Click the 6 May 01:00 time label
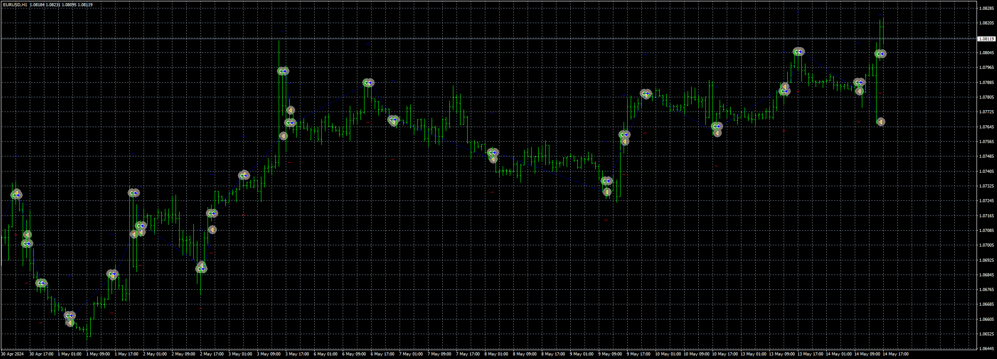Viewport: 997px width, 359px height. pyautogui.click(x=326, y=354)
